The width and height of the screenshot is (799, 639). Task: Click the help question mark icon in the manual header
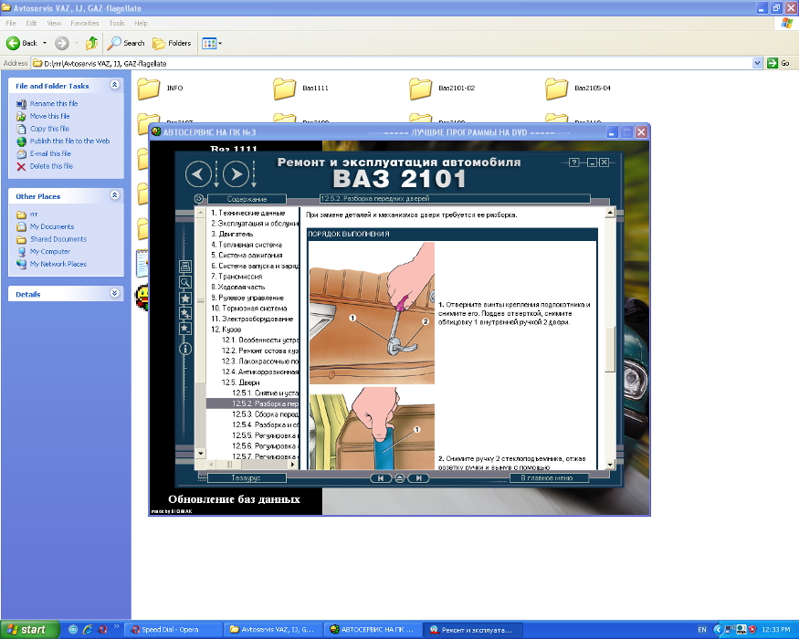point(573,162)
